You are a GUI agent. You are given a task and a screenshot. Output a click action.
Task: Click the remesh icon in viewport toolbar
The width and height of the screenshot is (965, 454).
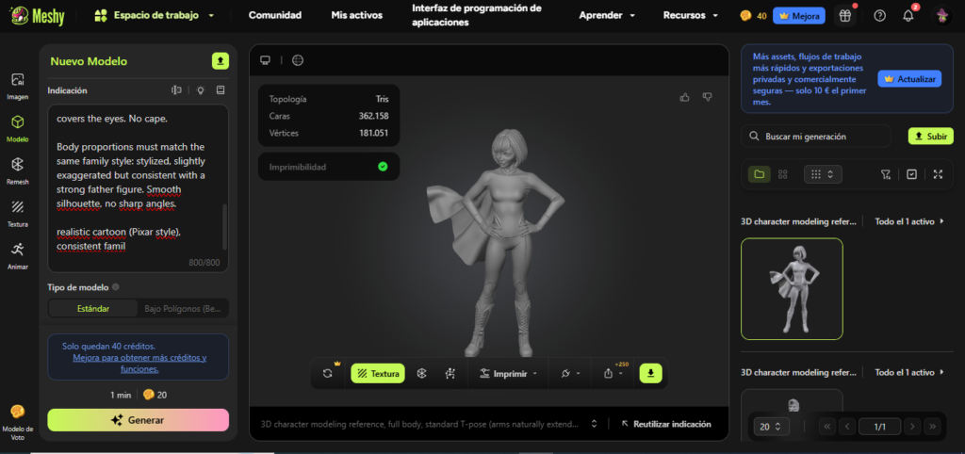421,373
